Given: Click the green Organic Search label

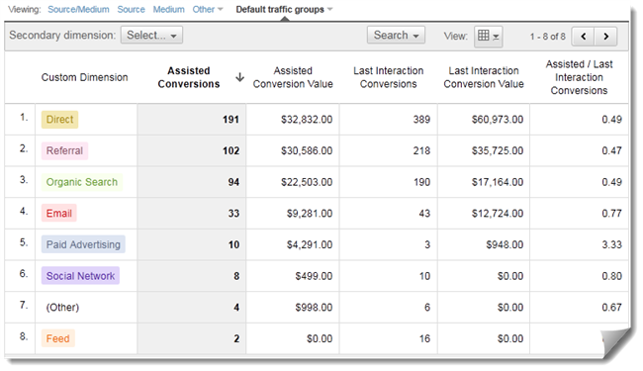Looking at the screenshot, I should (81, 182).
